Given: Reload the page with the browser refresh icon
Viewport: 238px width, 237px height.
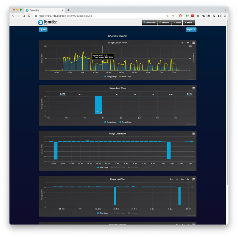Looking at the screenshot, I should 24,16.
